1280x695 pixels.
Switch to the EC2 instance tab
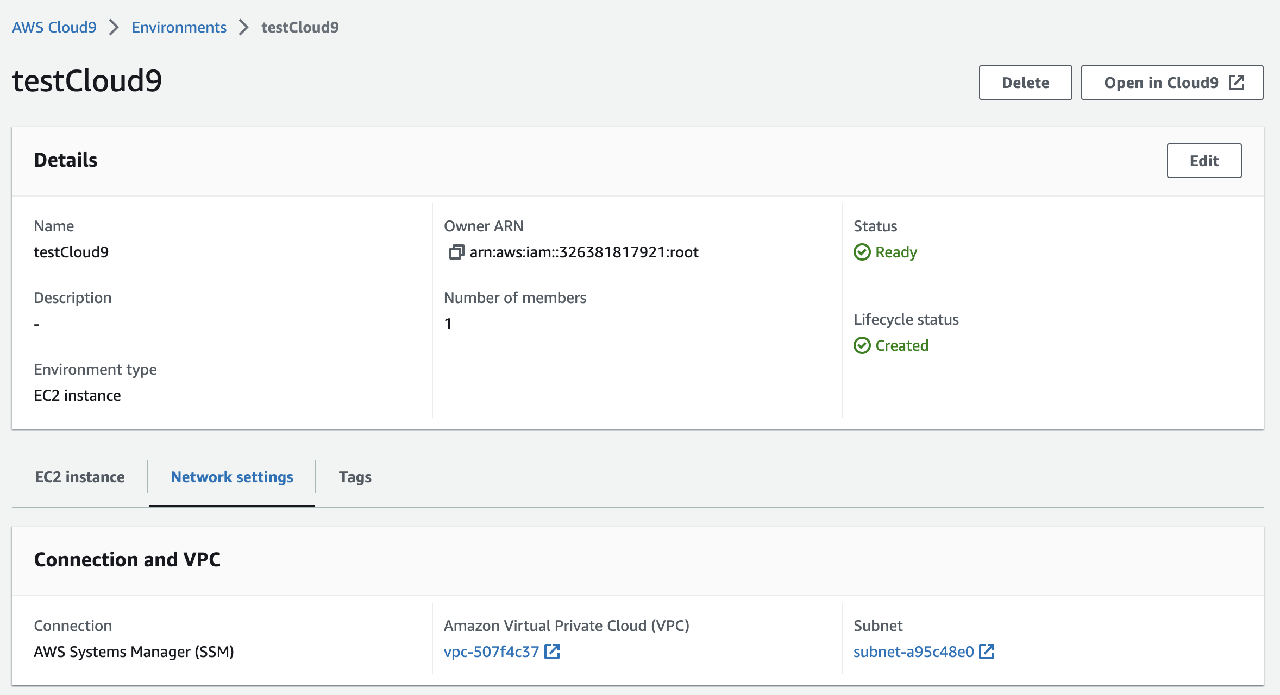[x=80, y=477]
